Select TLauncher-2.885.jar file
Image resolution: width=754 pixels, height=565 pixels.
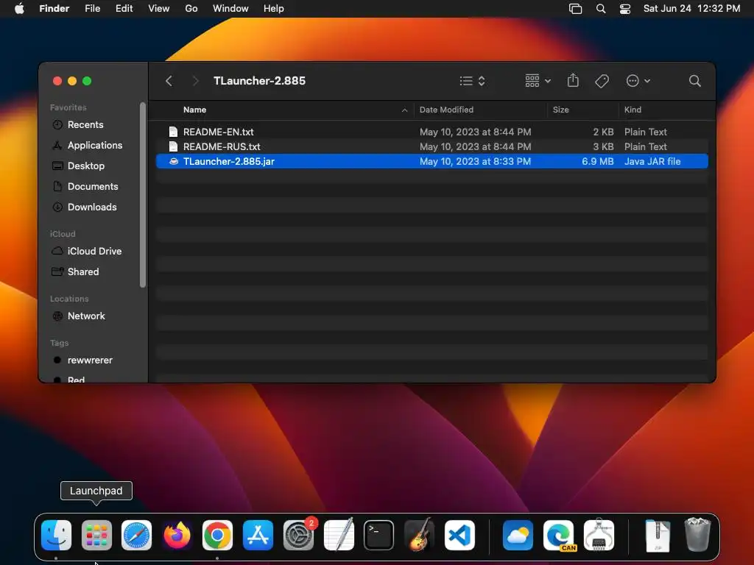431,161
